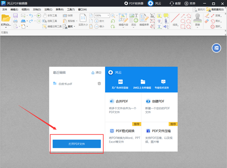Select the underline text tool

(159, 26)
